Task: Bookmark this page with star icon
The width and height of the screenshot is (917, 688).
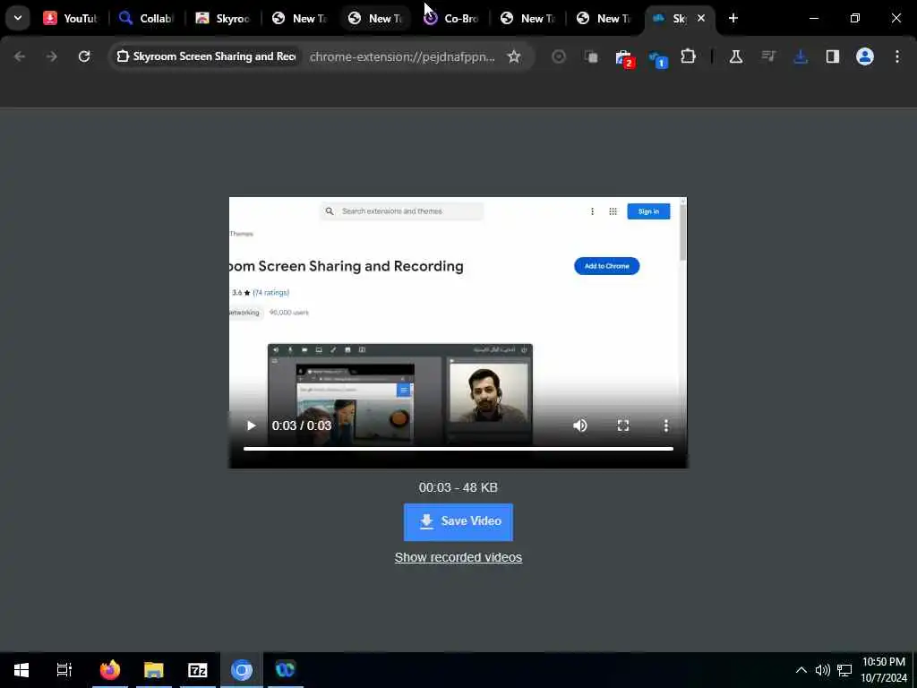Action: click(514, 56)
